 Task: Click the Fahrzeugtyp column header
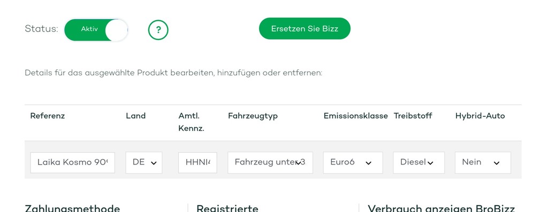(253, 116)
